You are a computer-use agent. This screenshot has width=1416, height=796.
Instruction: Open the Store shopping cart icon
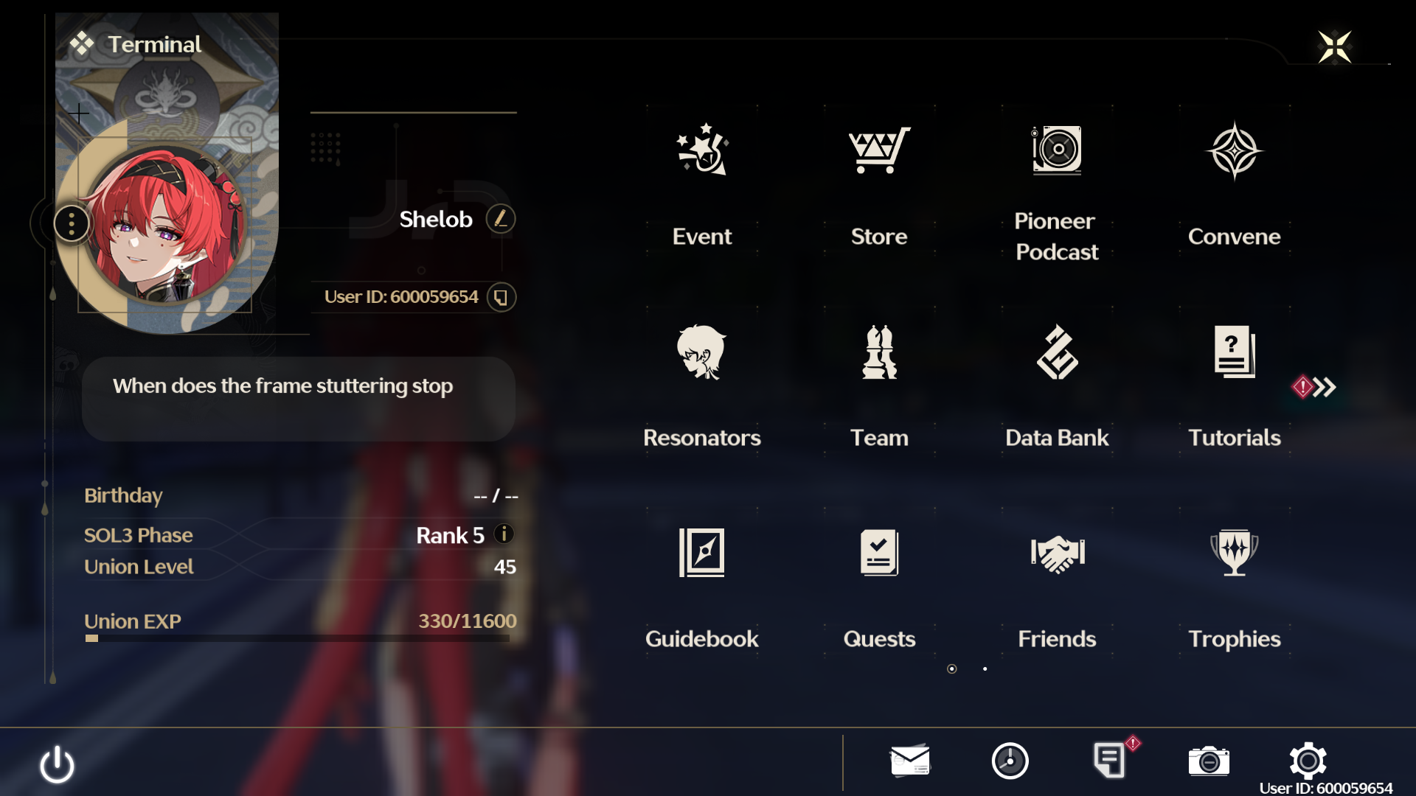[x=879, y=150]
